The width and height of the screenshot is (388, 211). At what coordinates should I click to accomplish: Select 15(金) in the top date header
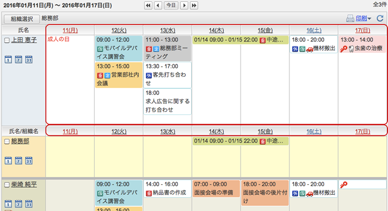pyautogui.click(x=265, y=30)
